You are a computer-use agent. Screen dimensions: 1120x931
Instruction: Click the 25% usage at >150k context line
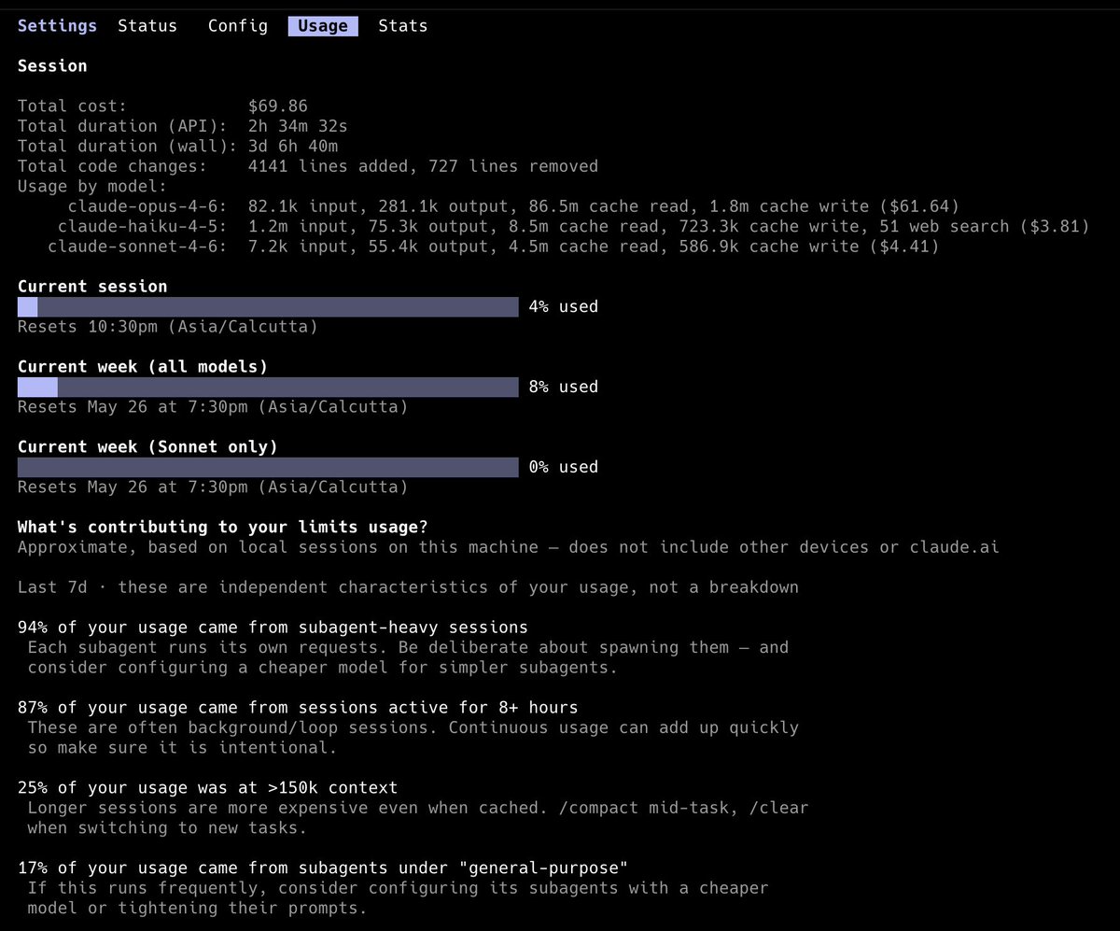click(208, 788)
